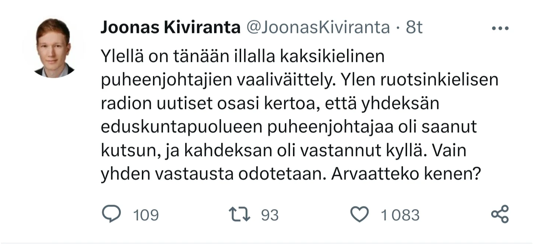Click the like count 1 083
Screen dimensions: 533x244
400,215
